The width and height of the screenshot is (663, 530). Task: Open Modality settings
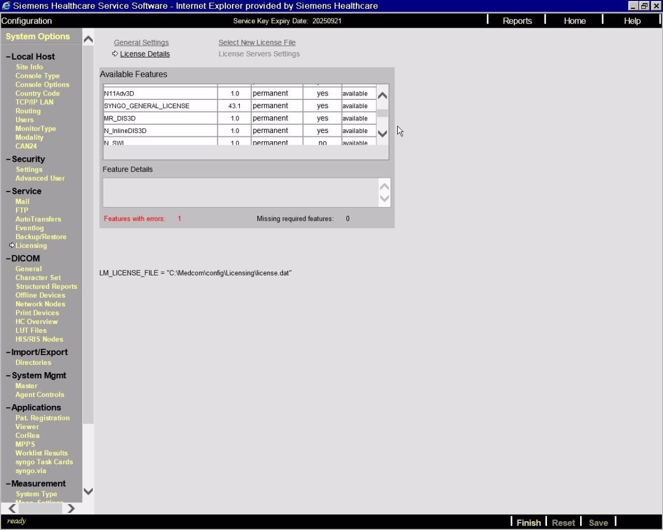coord(29,137)
